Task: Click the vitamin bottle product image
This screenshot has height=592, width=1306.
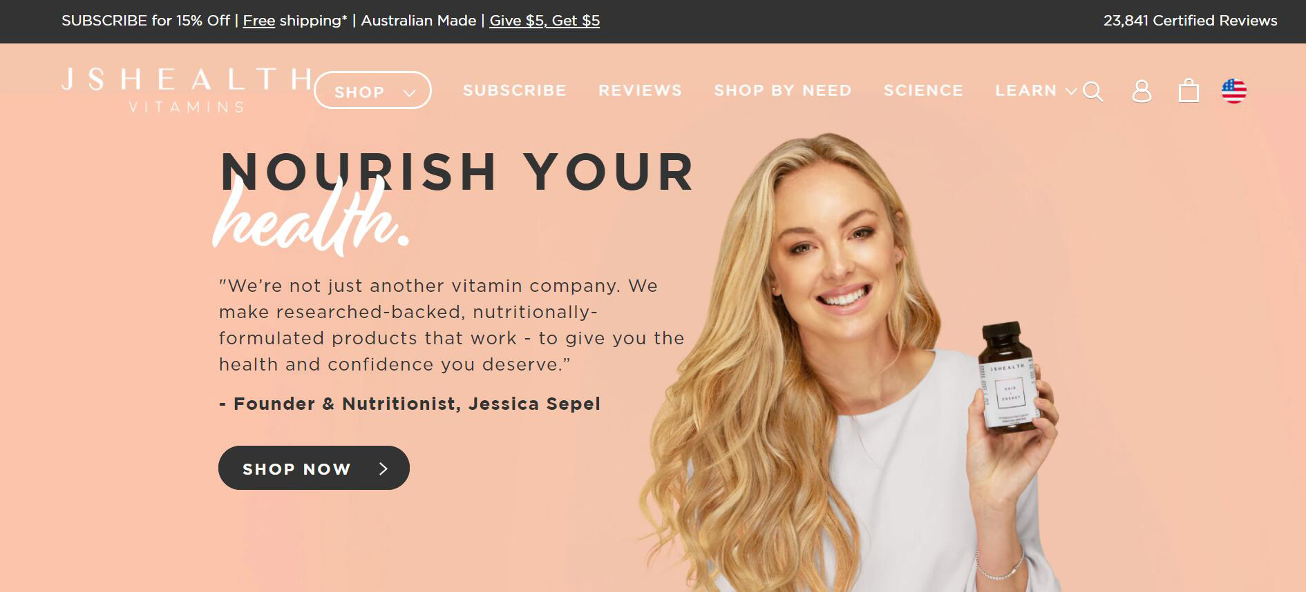Action: 1010,377
